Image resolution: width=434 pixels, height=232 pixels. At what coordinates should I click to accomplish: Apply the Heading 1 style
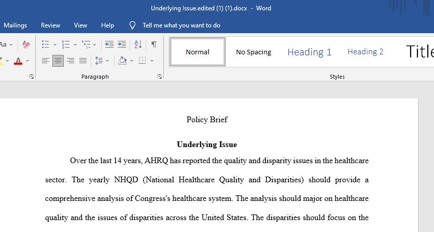point(310,52)
